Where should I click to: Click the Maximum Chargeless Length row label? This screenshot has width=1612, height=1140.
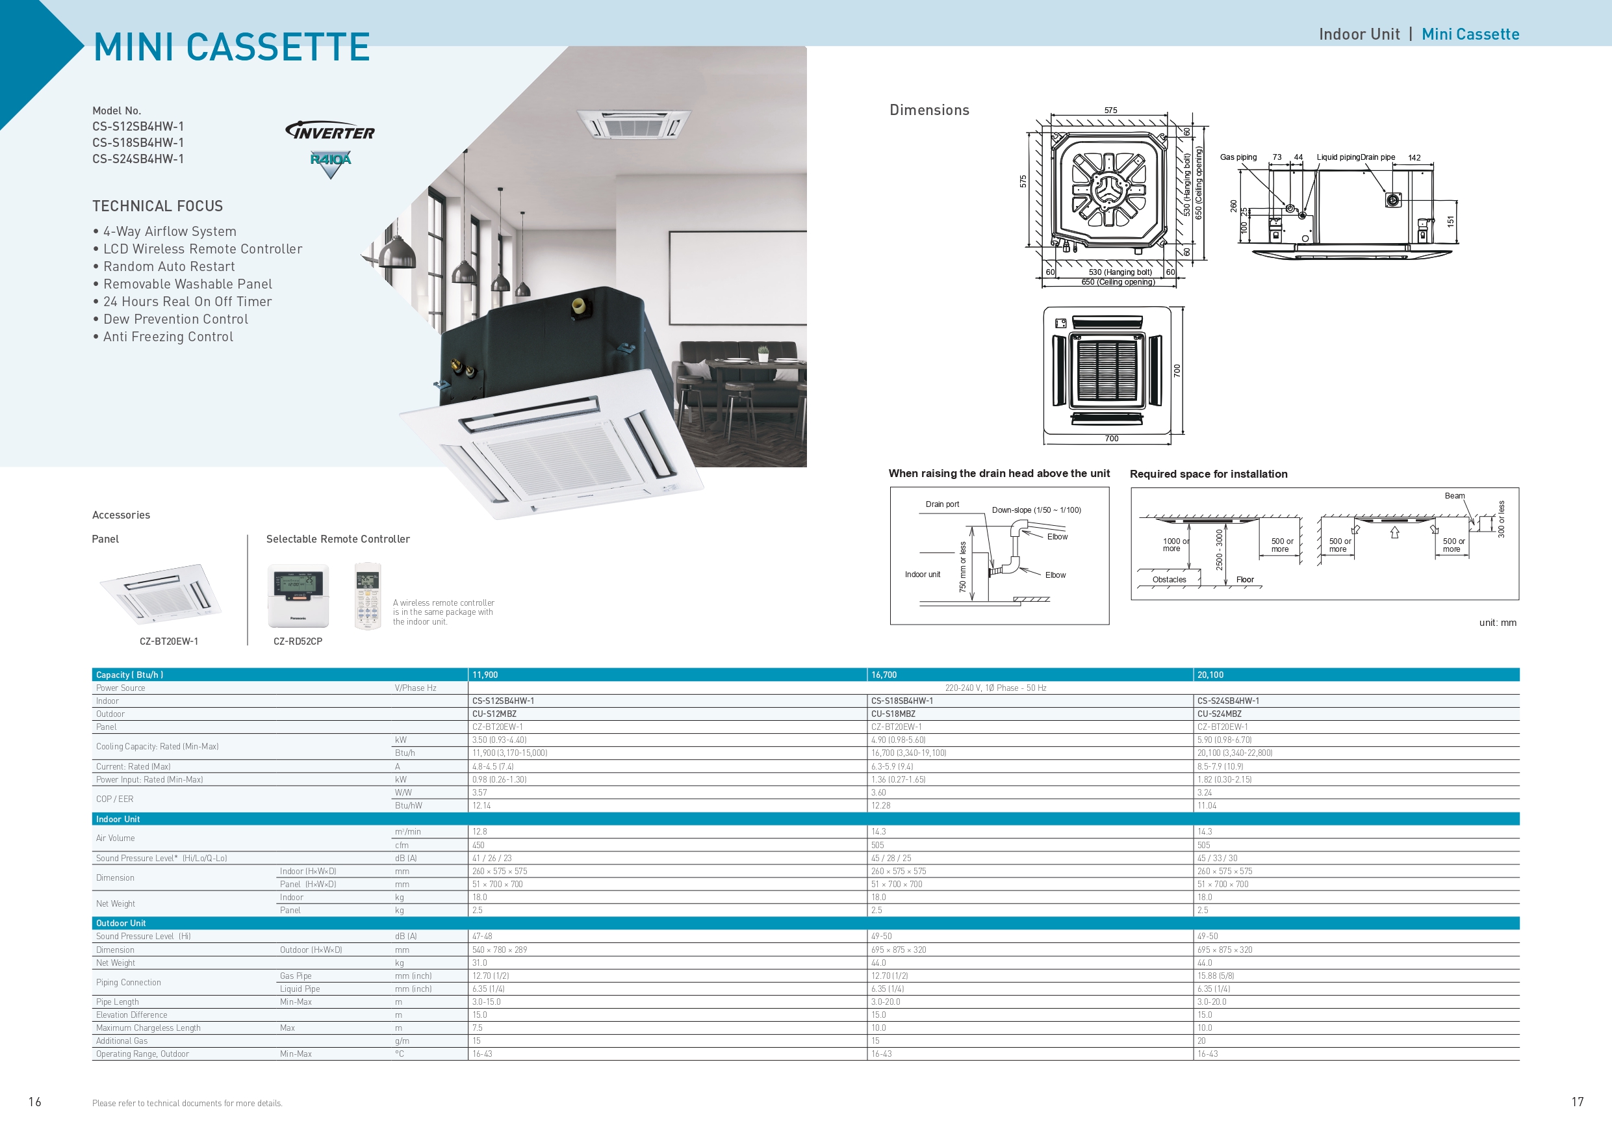coord(148,1028)
